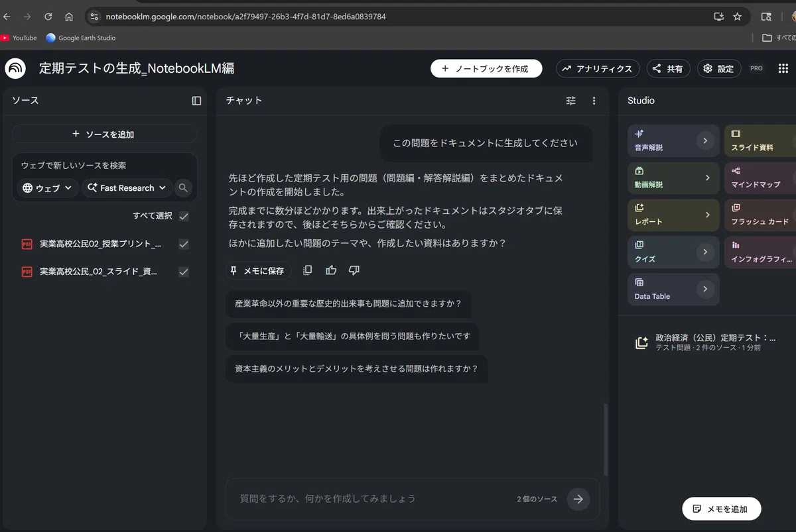
Task: Open the Fast Research mode dropdown
Action: tap(127, 188)
